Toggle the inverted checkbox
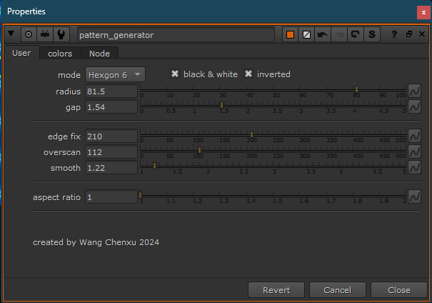Image resolution: width=432 pixels, height=303 pixels. 248,74
